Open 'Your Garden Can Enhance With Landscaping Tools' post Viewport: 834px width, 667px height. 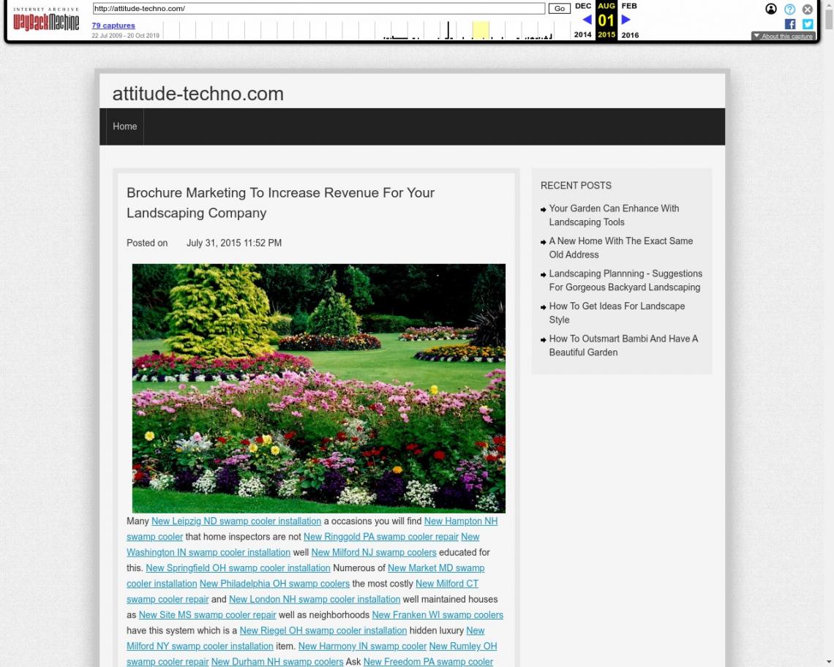tap(614, 215)
